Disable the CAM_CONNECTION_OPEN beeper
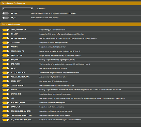 click(x=6, y=111)
